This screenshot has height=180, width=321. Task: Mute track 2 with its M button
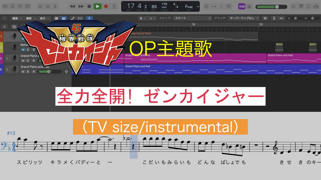click(23, 50)
